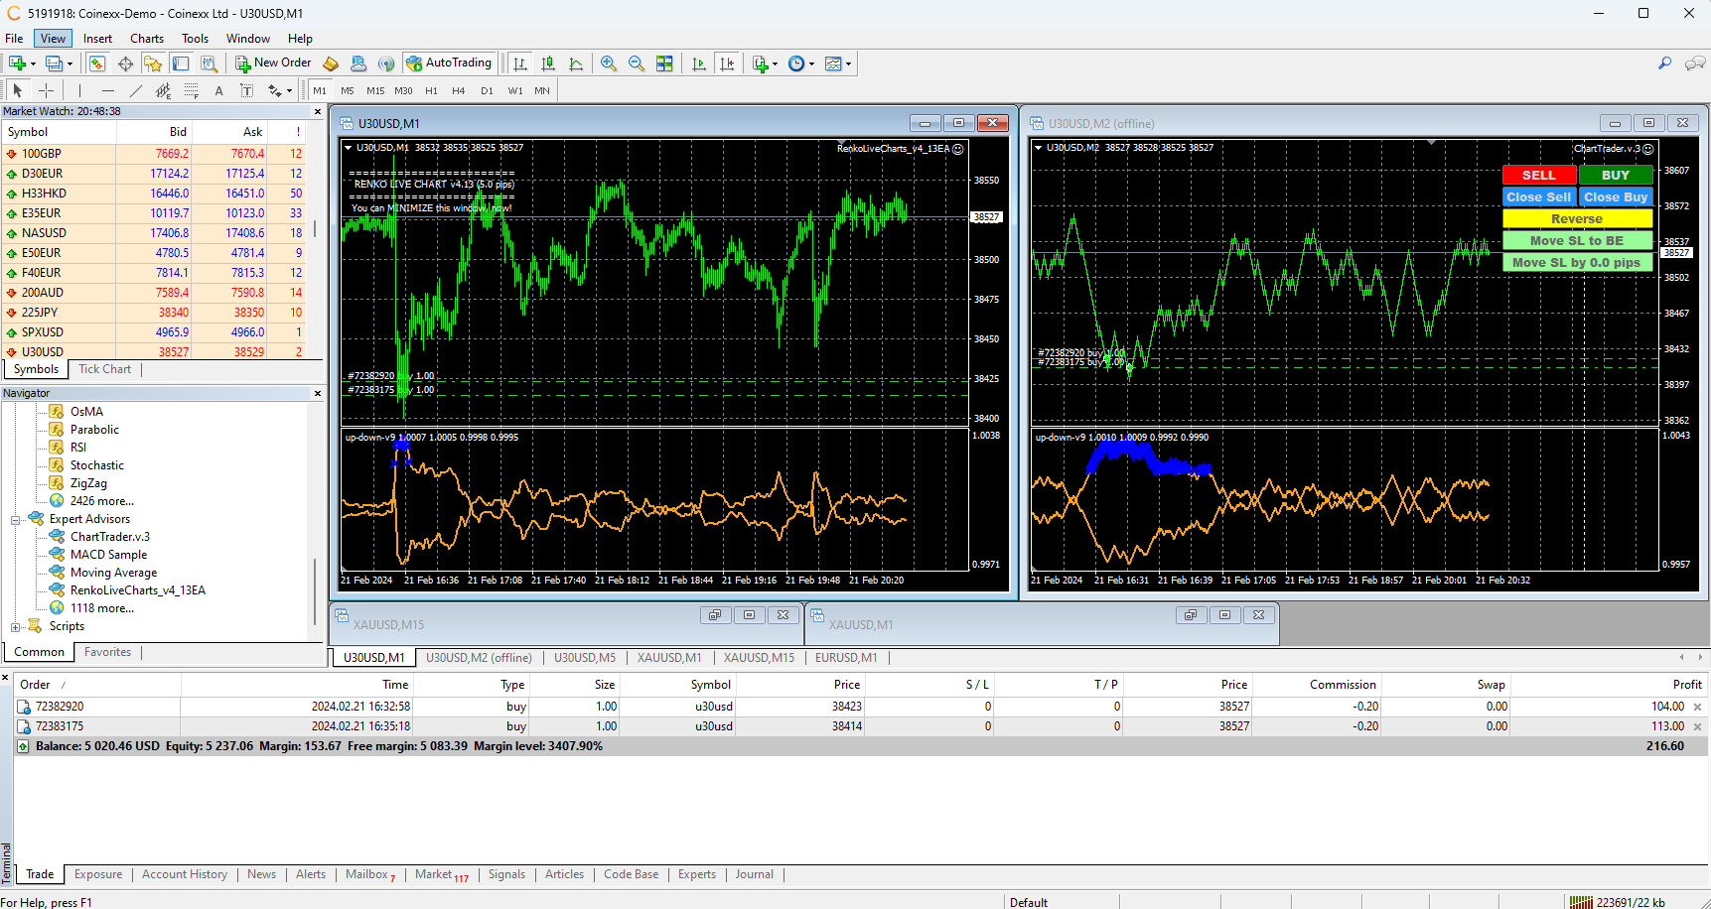1711x909 pixels.
Task: Open the Data Window icon
Action: click(125, 64)
